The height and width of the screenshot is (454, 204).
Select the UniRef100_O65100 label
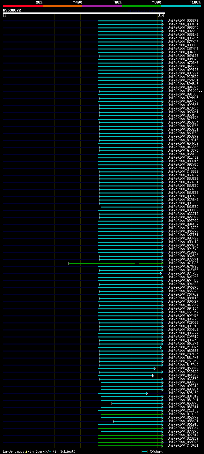click(183, 154)
